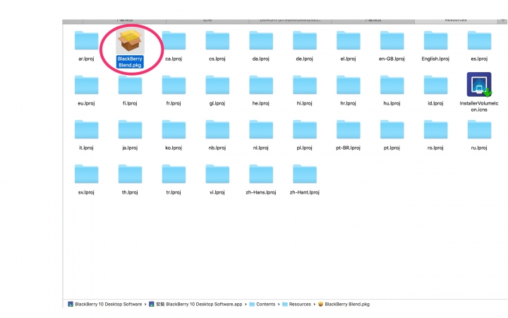Select the es.lproj folder
This screenshot has height=318, width=508.
[x=479, y=40]
